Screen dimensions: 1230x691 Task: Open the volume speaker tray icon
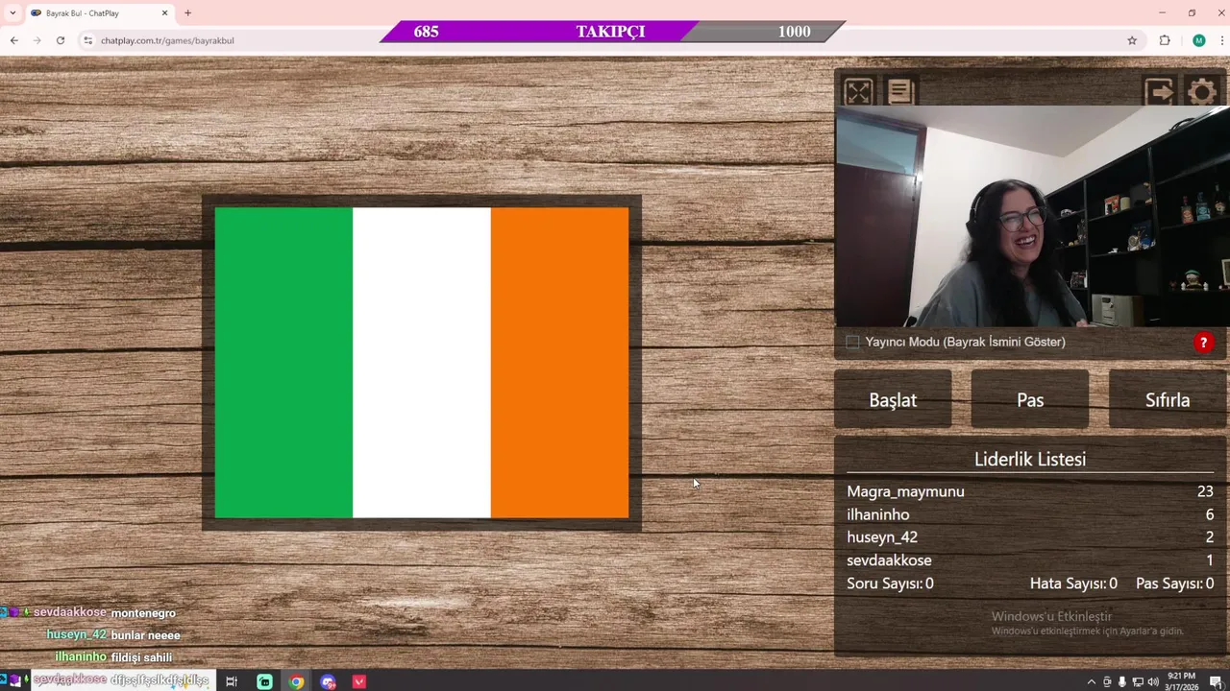click(1153, 681)
